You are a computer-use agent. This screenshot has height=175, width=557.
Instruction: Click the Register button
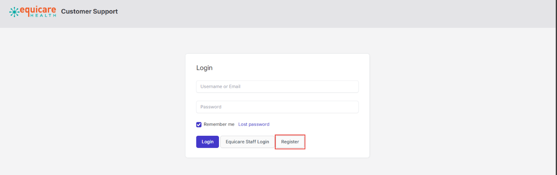point(290,142)
